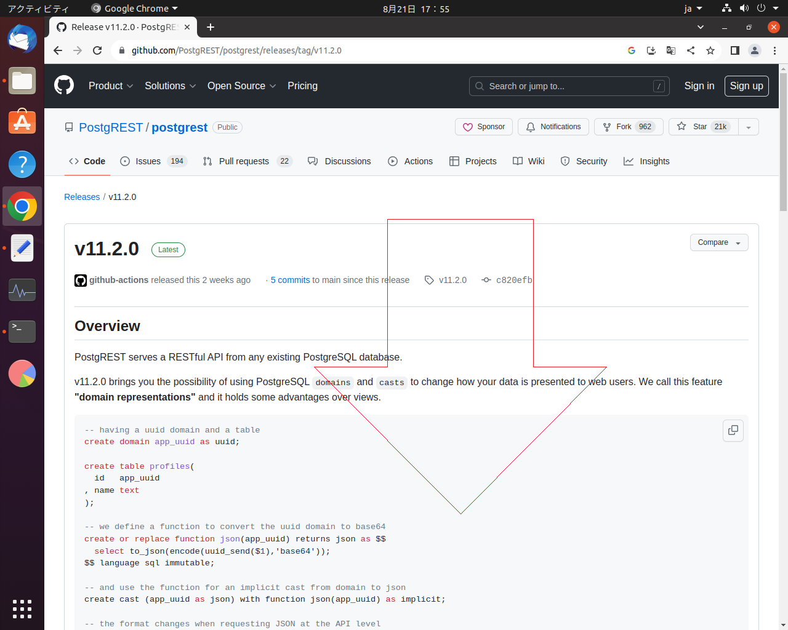
Task: Click the Notifications button
Action: pyautogui.click(x=553, y=127)
